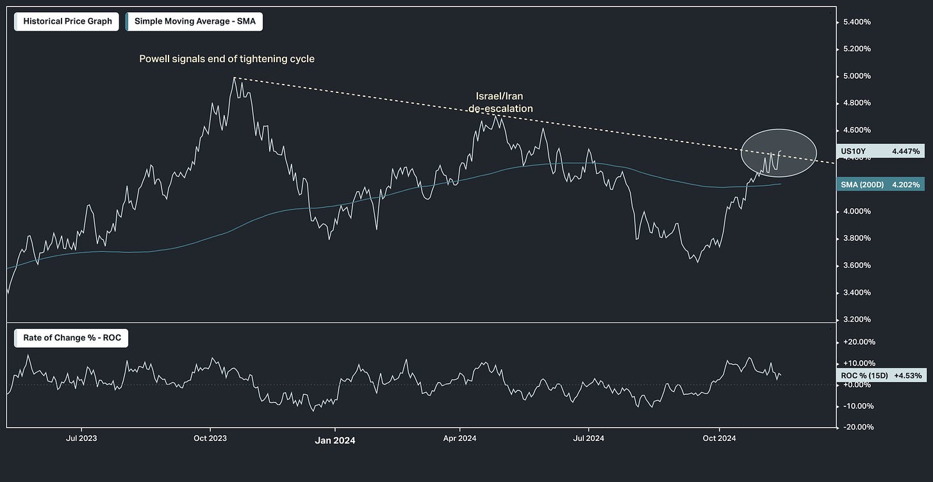Click the Simple Moving Average - SMA label
933x482 pixels.
[194, 21]
